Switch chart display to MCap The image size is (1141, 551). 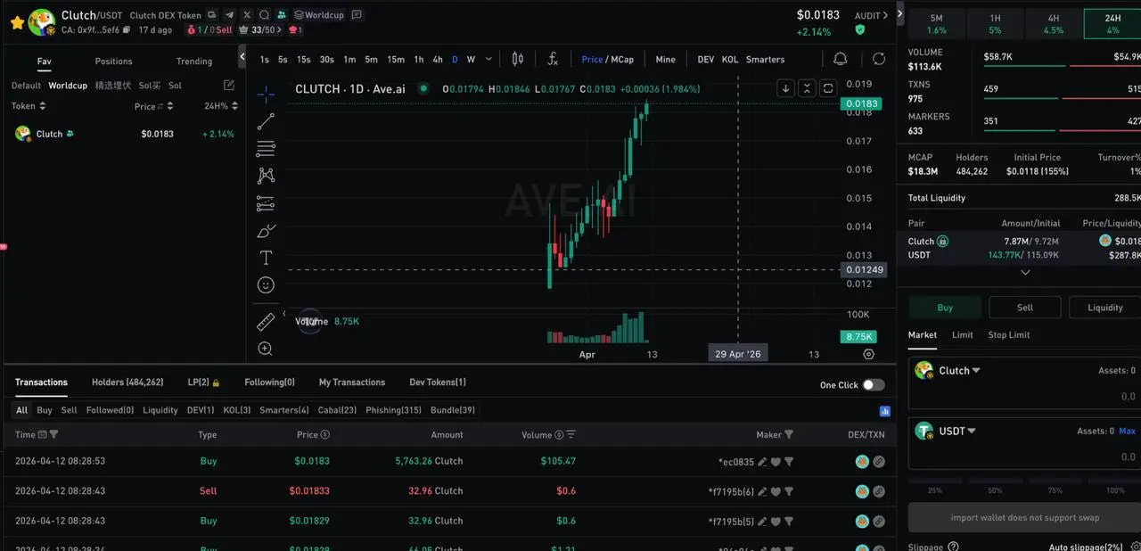[x=622, y=60]
